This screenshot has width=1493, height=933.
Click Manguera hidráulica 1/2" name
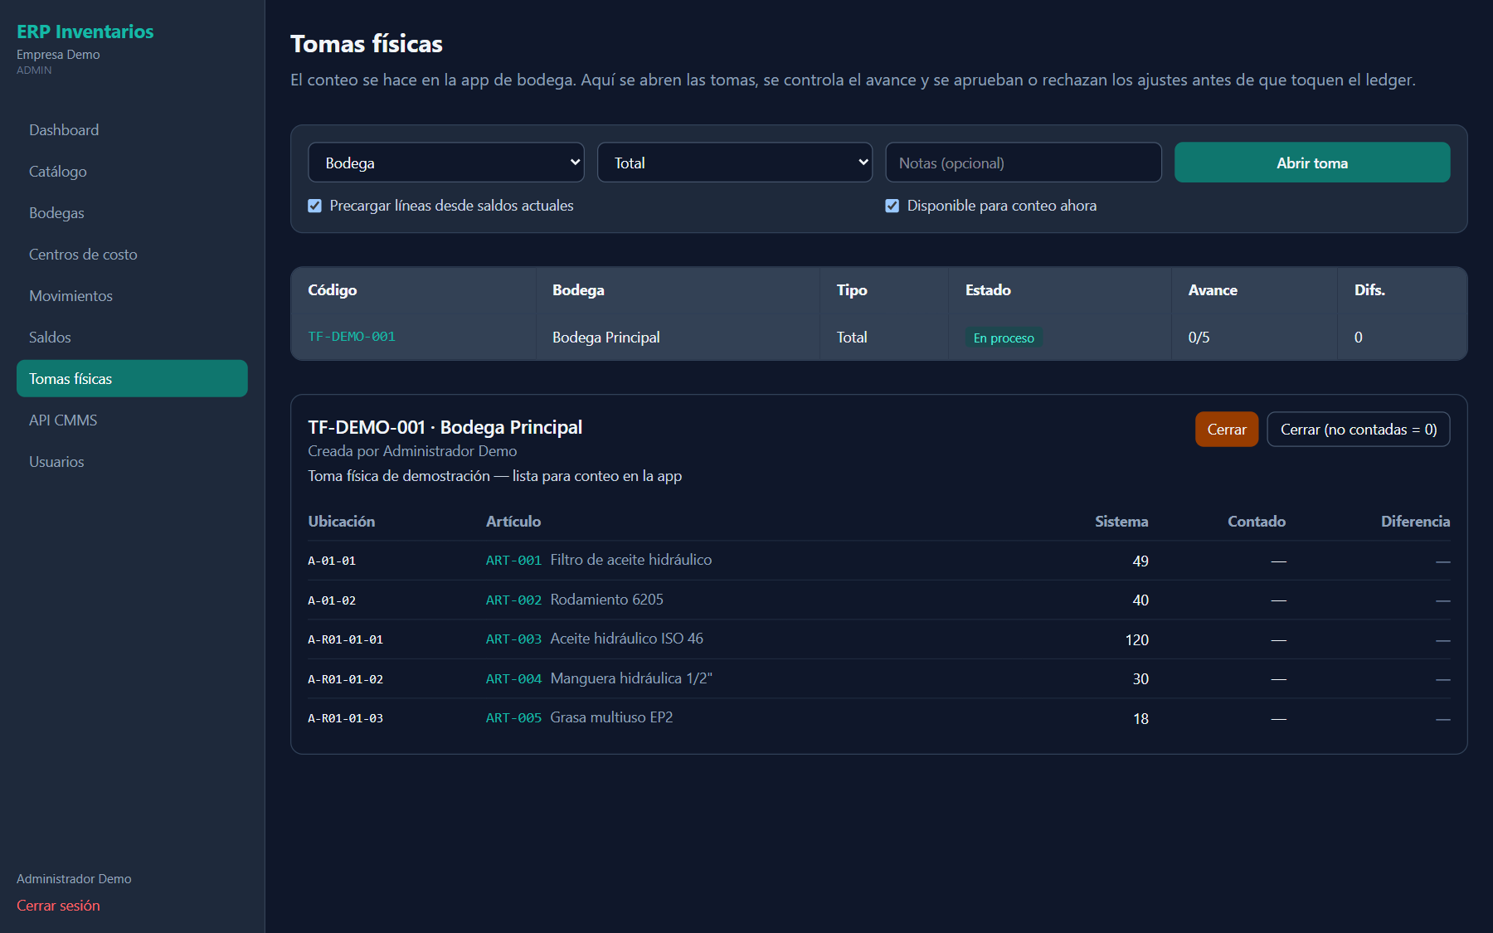coord(631,678)
